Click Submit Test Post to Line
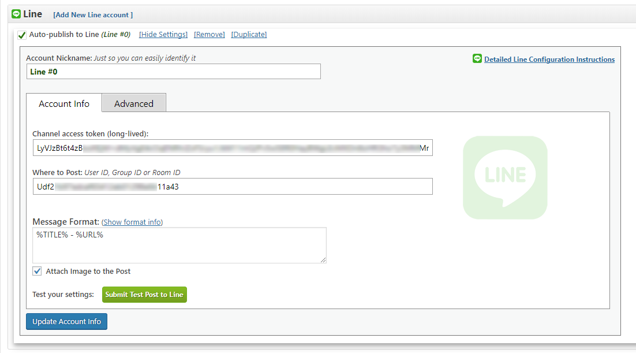636x353 pixels. [144, 295]
